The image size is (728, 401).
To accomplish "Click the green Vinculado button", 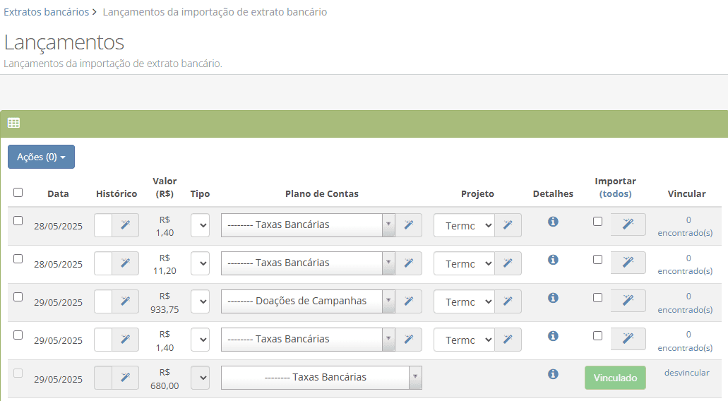I will (615, 378).
